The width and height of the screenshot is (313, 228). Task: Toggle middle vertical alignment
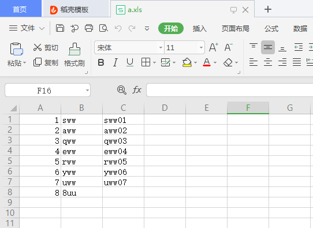268,47
